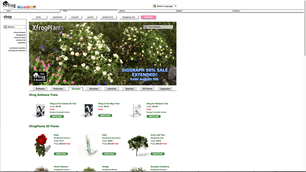Open the gallery section
This screenshot has height=172, width=306.
pyautogui.click(x=122, y=11)
